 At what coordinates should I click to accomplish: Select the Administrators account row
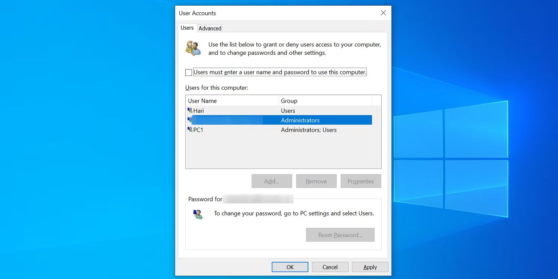pos(260,120)
